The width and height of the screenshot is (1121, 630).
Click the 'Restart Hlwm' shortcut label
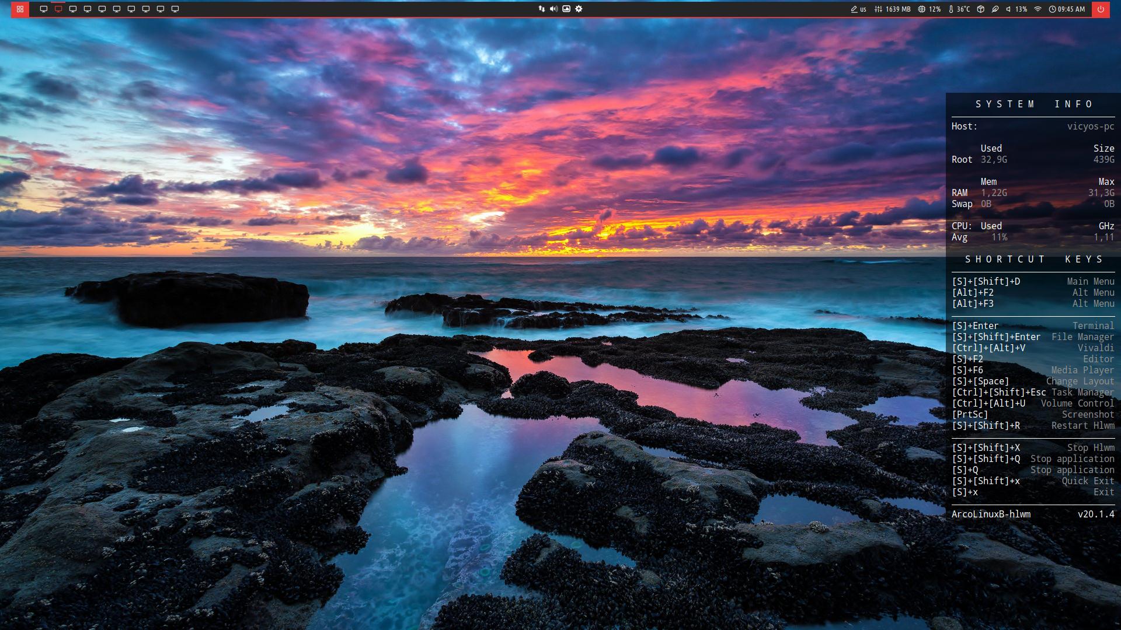[1083, 425]
